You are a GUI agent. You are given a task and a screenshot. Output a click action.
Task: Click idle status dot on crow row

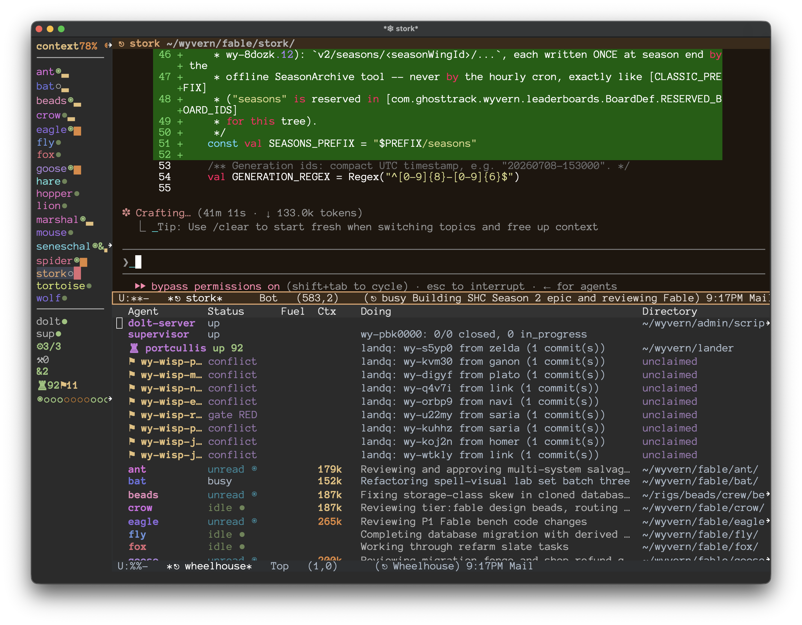coord(242,508)
